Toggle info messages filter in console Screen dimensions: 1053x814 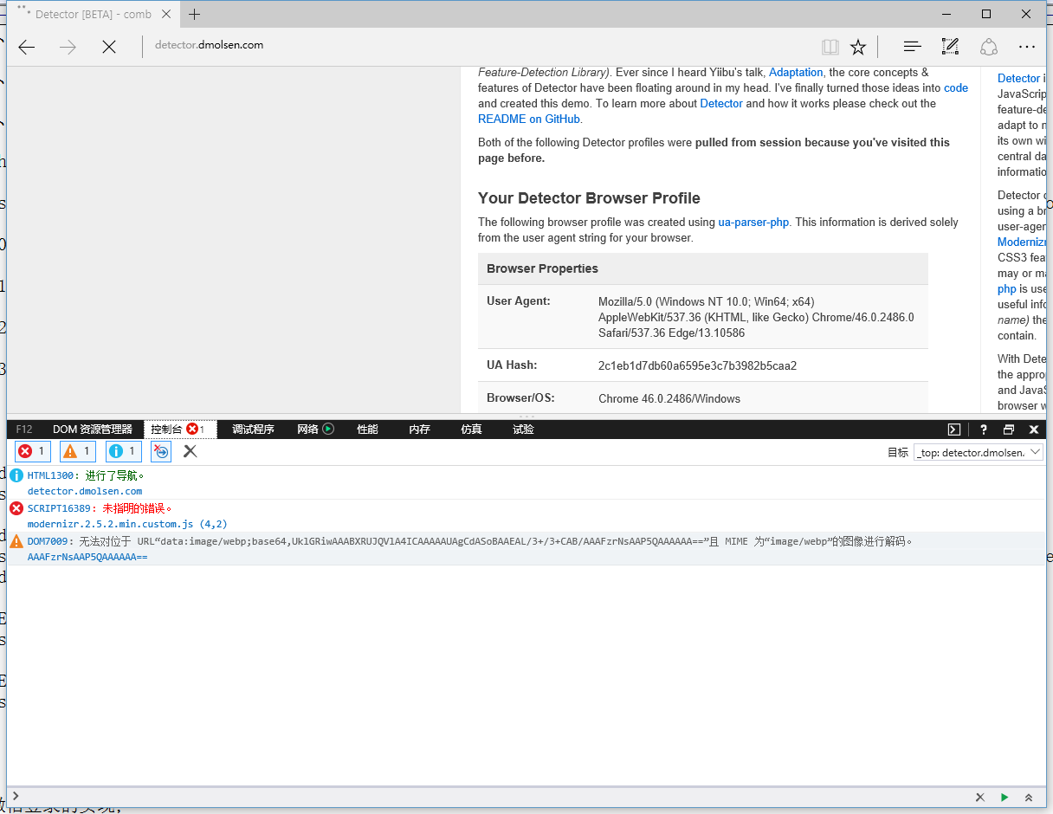click(124, 451)
